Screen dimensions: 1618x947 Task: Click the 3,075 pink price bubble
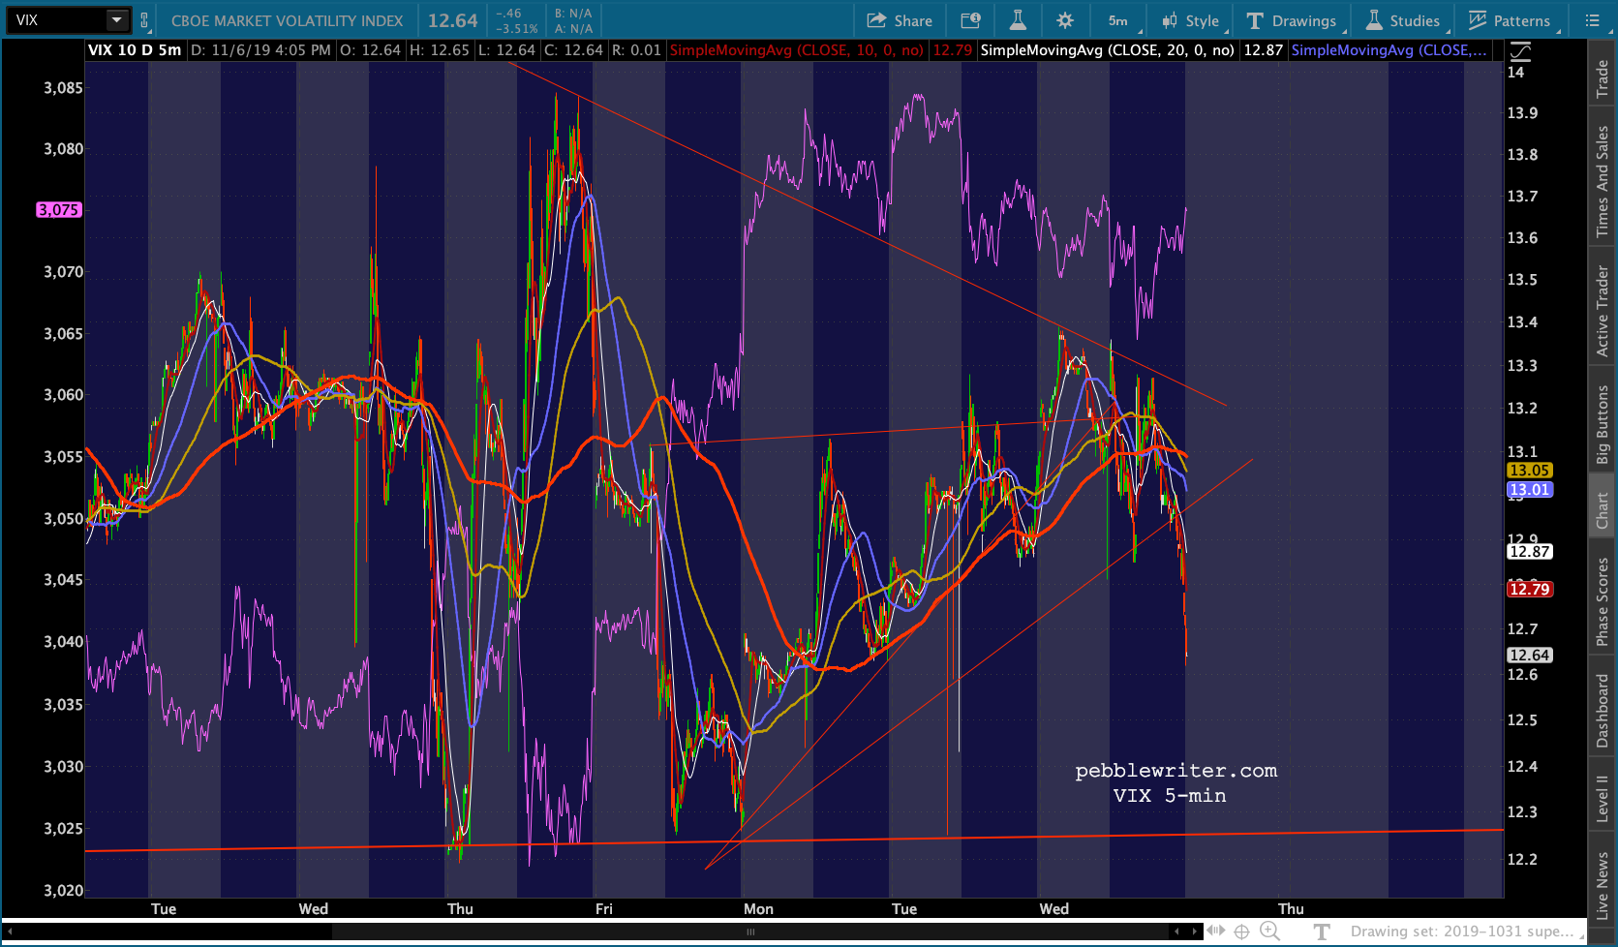[x=58, y=210]
